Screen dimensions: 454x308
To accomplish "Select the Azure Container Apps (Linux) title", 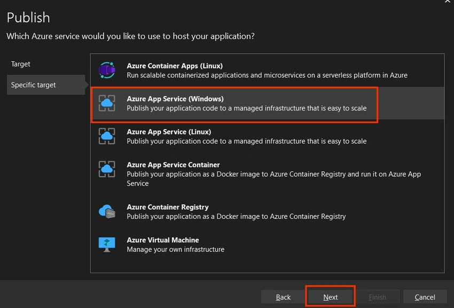I will click(175, 66).
